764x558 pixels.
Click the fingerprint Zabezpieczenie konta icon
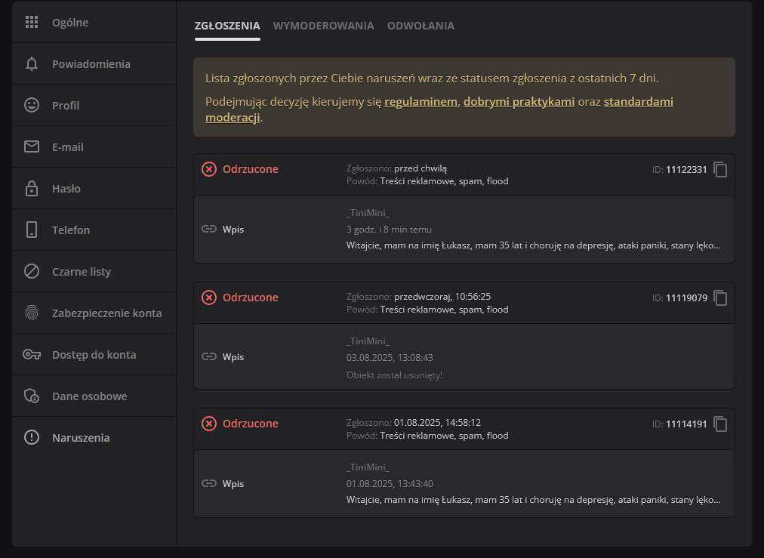32,313
